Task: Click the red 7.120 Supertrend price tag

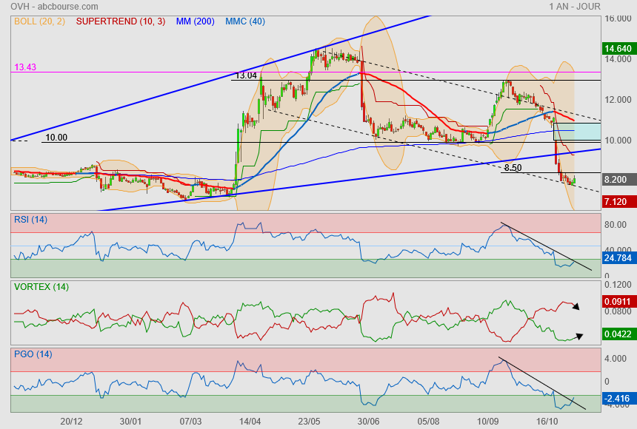Action: pos(617,201)
